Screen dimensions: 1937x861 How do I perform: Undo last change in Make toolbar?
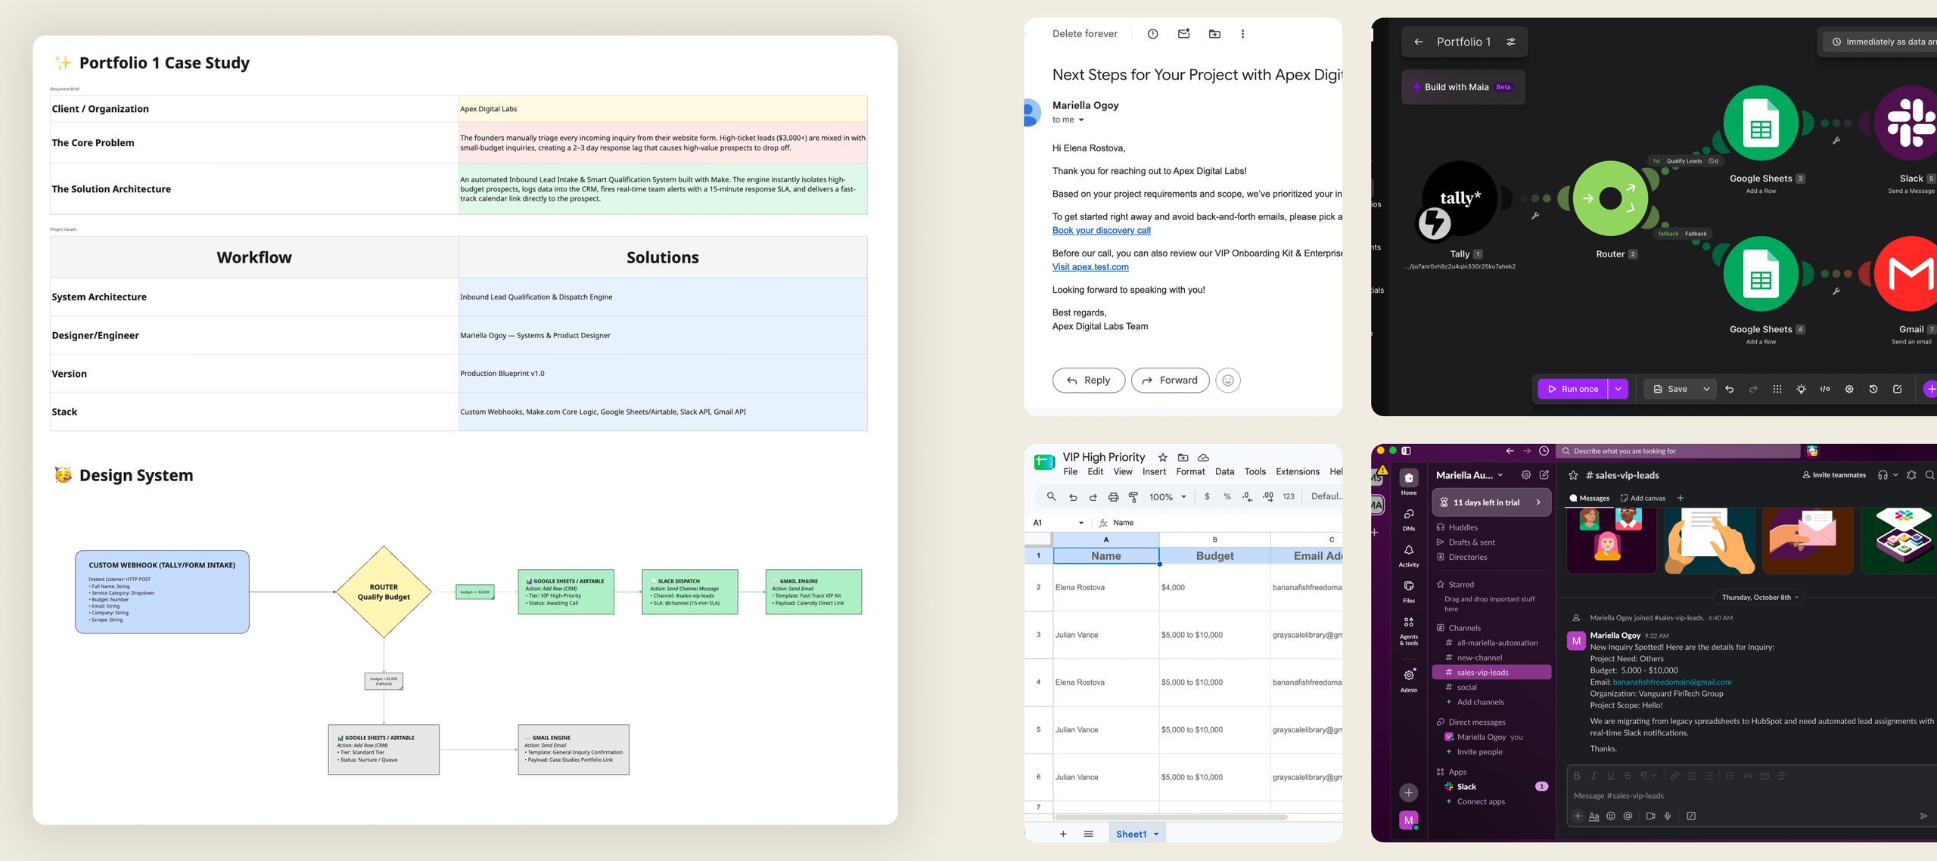1729,389
